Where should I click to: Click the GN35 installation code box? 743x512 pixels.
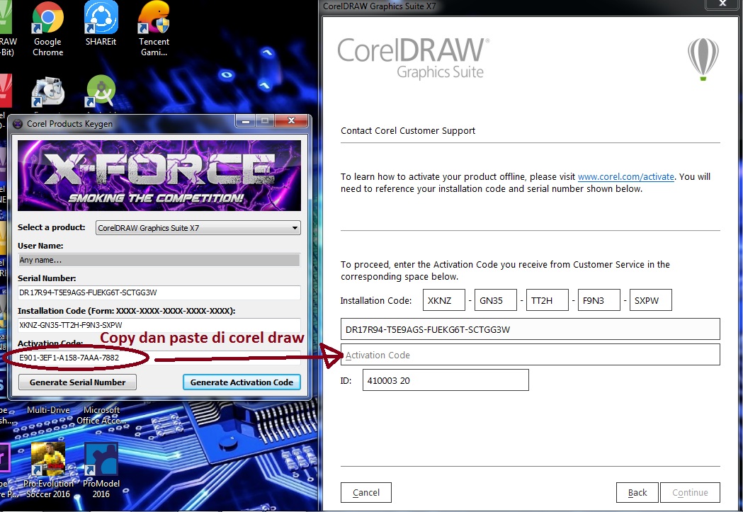pos(495,300)
